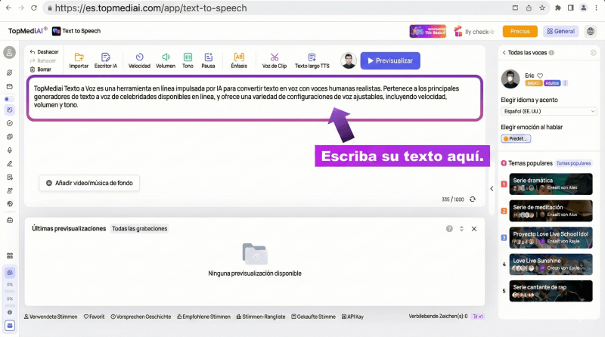This screenshot has width=605, height=337.
Task: Open the browser extensions puzzle icon
Action: pyautogui.click(x=557, y=8)
